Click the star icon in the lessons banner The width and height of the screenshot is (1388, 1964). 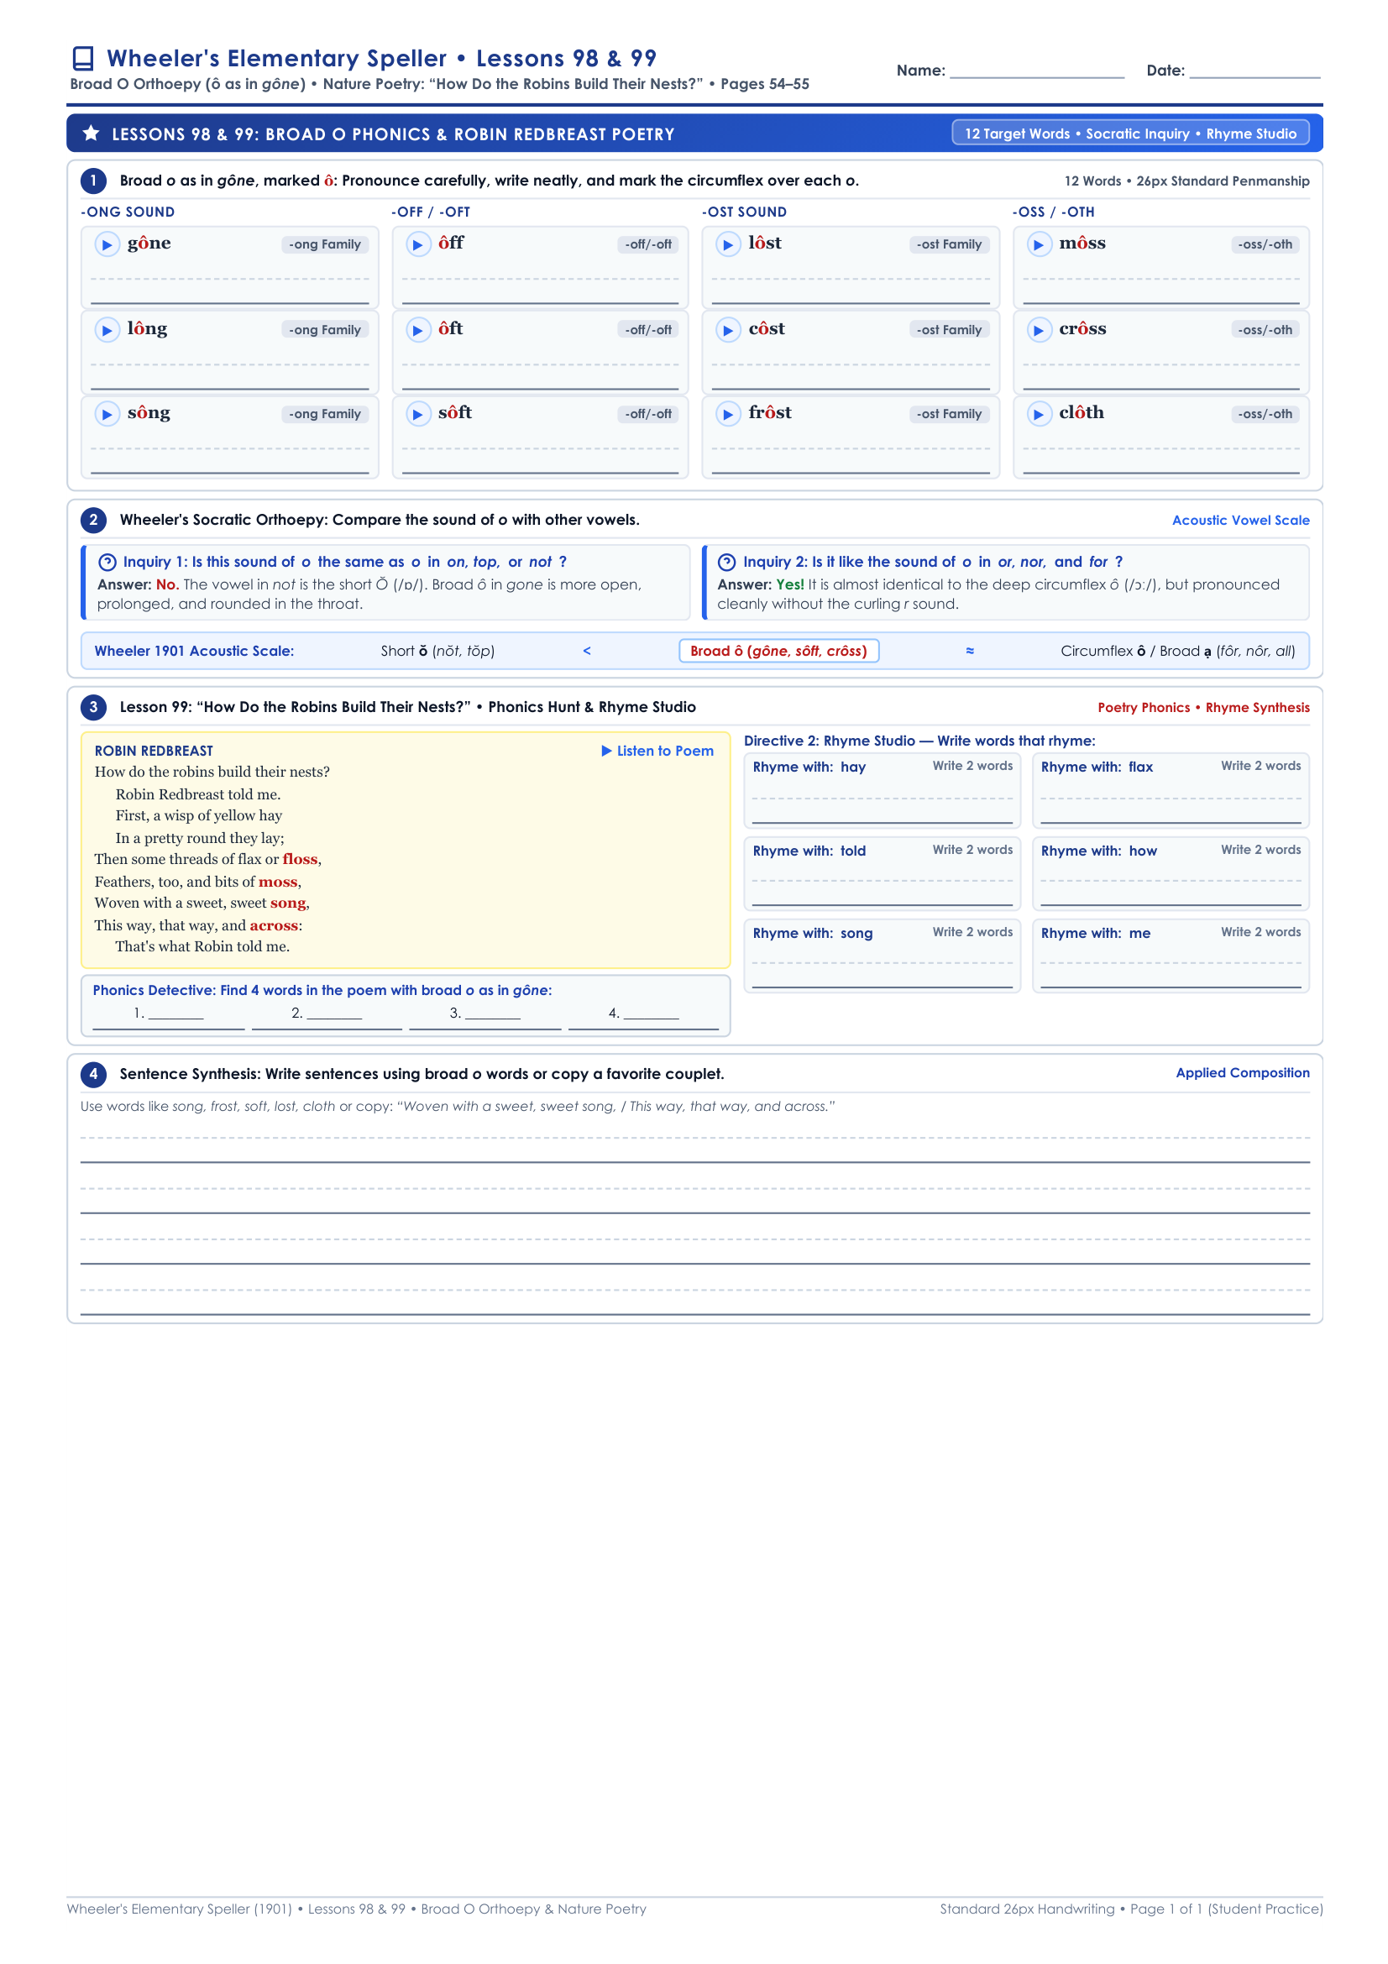92,134
